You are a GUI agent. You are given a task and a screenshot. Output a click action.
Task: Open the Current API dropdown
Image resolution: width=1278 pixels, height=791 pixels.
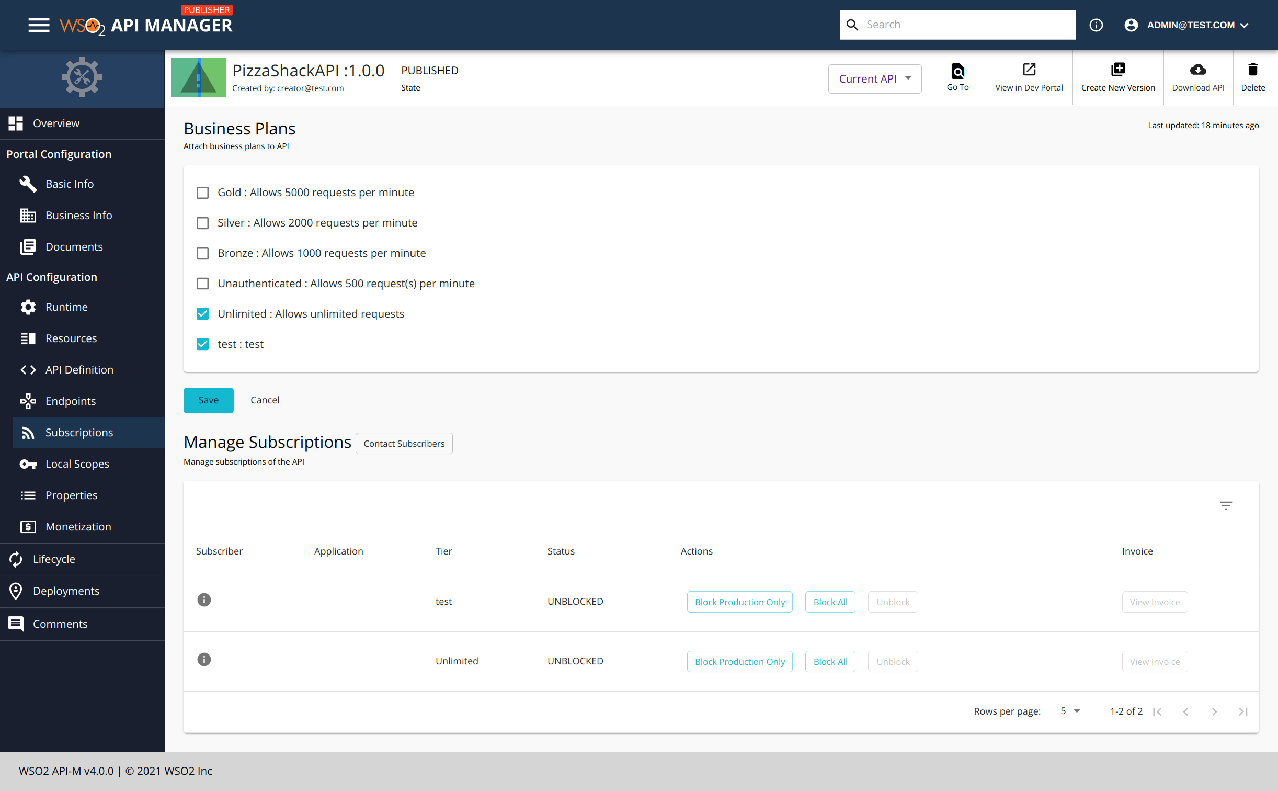(x=874, y=78)
